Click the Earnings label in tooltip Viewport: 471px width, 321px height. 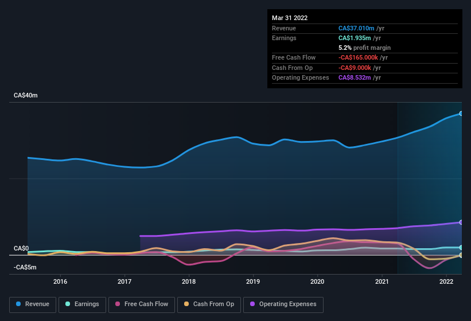(x=284, y=38)
